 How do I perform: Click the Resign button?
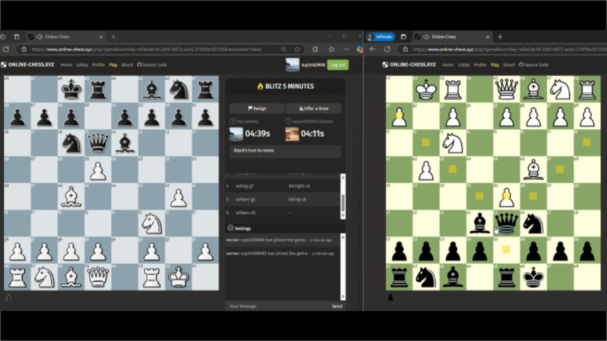pyautogui.click(x=257, y=108)
